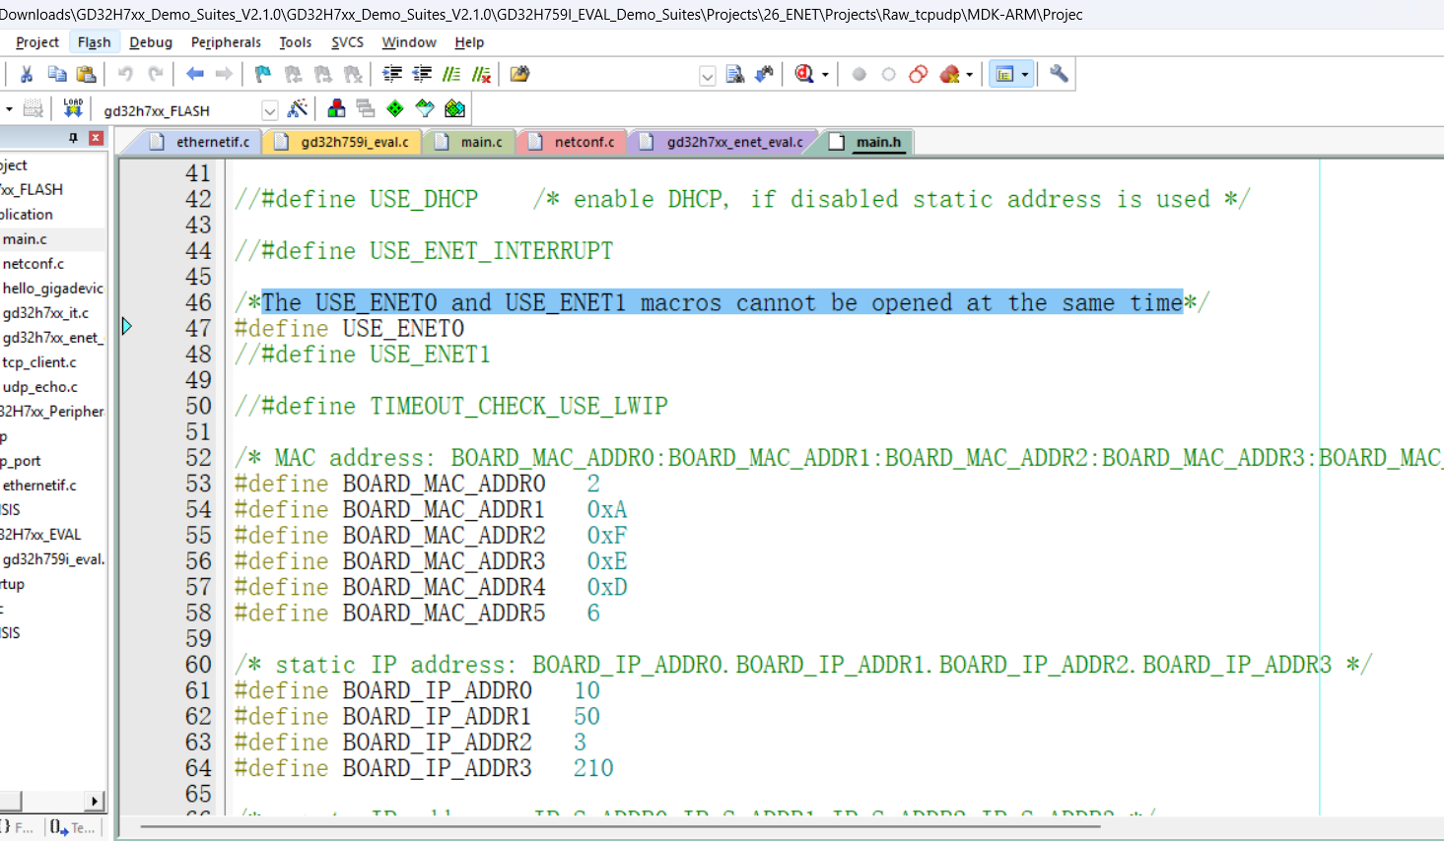Open the Debug menu
The height and width of the screenshot is (841, 1444).
151,42
